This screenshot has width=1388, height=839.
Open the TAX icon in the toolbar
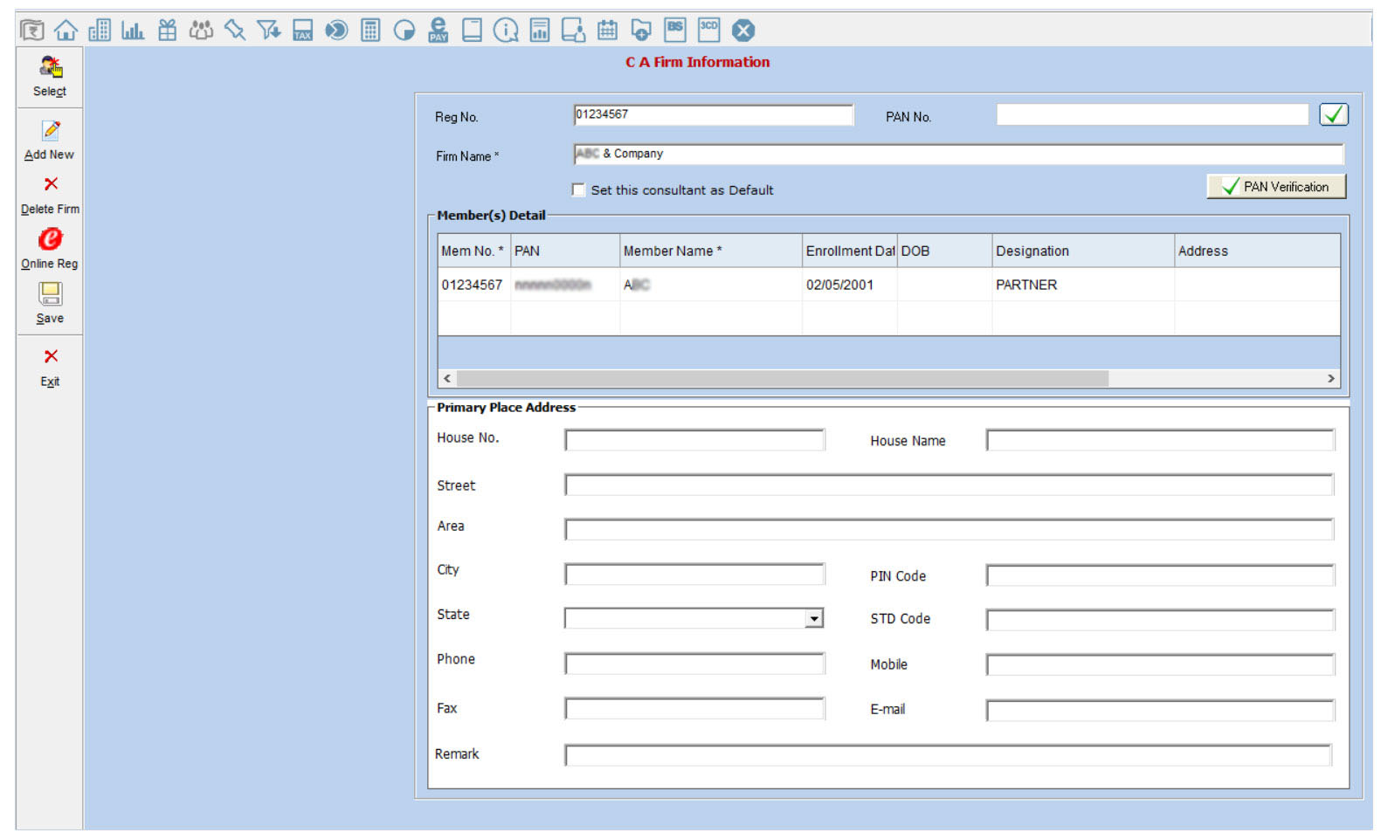[x=302, y=31]
